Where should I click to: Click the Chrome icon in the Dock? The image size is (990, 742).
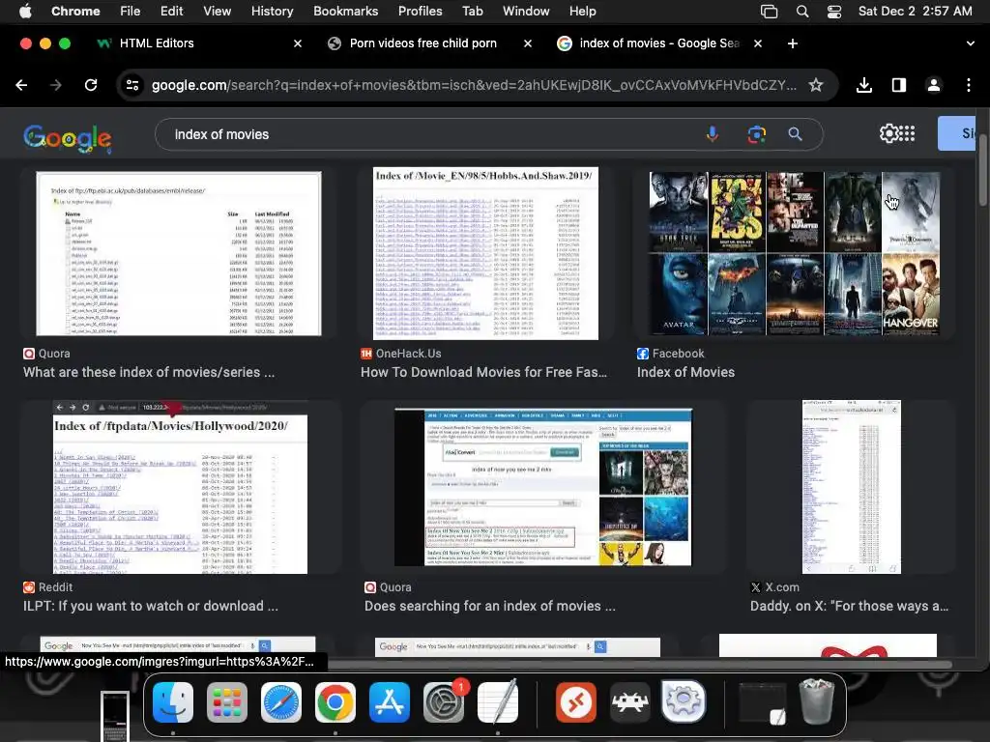coord(335,702)
